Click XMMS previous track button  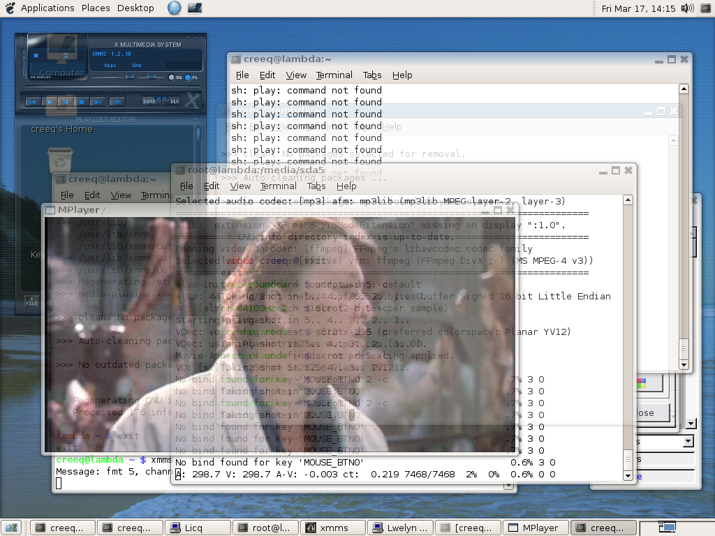point(32,102)
